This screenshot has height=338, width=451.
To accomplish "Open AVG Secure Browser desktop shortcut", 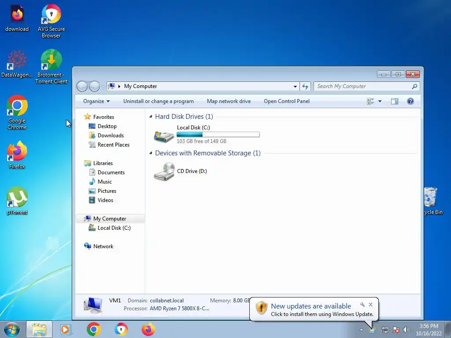I will (51, 21).
